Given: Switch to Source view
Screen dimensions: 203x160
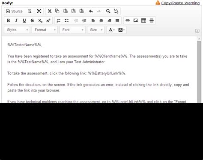Looking at the screenshot, I should (15, 11).
